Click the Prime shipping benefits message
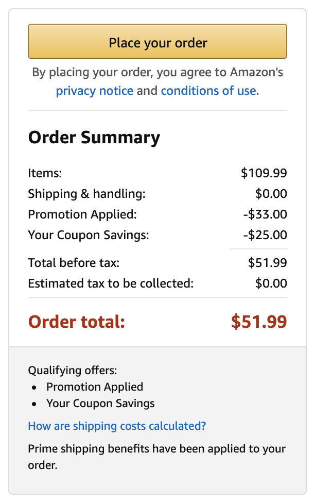Viewport: 315px width, 503px height. (156, 457)
